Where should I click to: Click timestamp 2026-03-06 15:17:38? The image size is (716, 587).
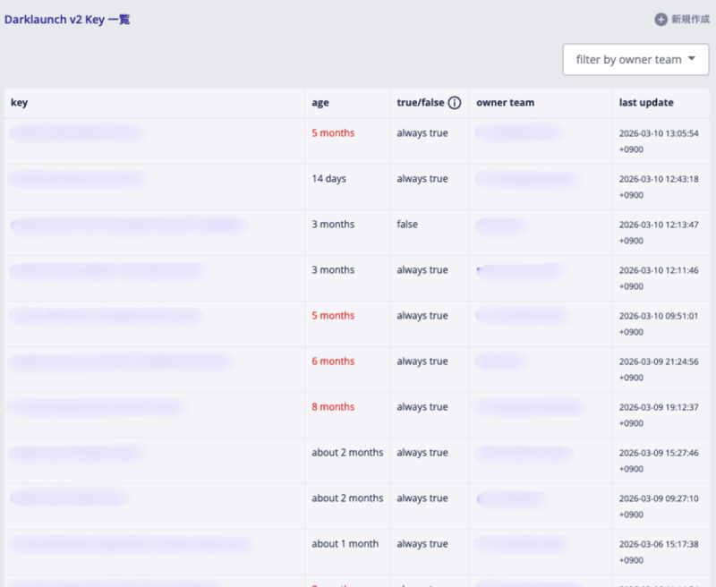(659, 552)
